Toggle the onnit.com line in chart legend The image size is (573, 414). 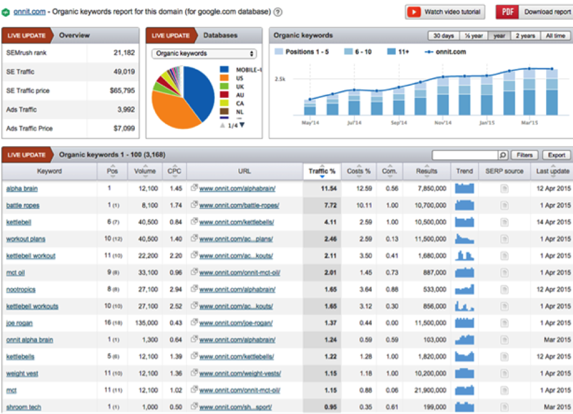pyautogui.click(x=445, y=52)
